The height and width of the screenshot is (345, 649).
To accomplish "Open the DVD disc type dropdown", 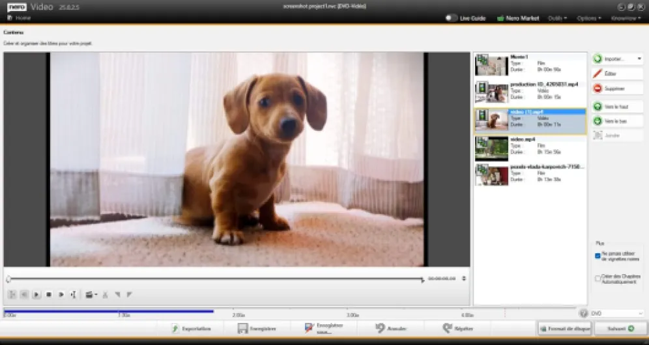I will pyautogui.click(x=615, y=314).
